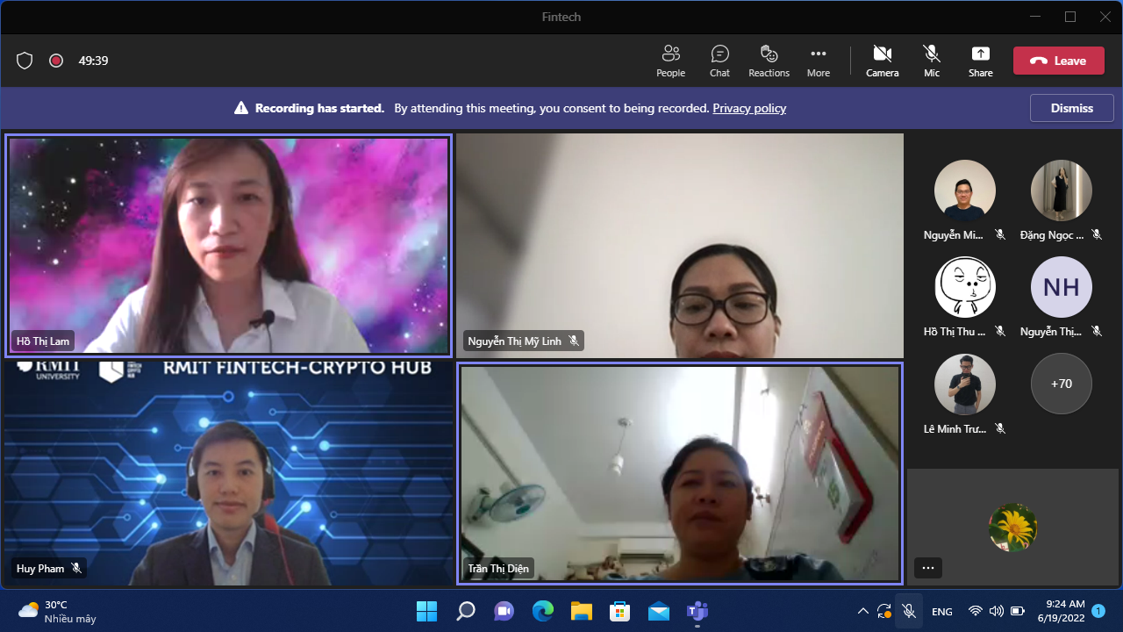Image resolution: width=1123 pixels, height=632 pixels.
Task: Open self-view three-dot options menu
Action: click(927, 568)
